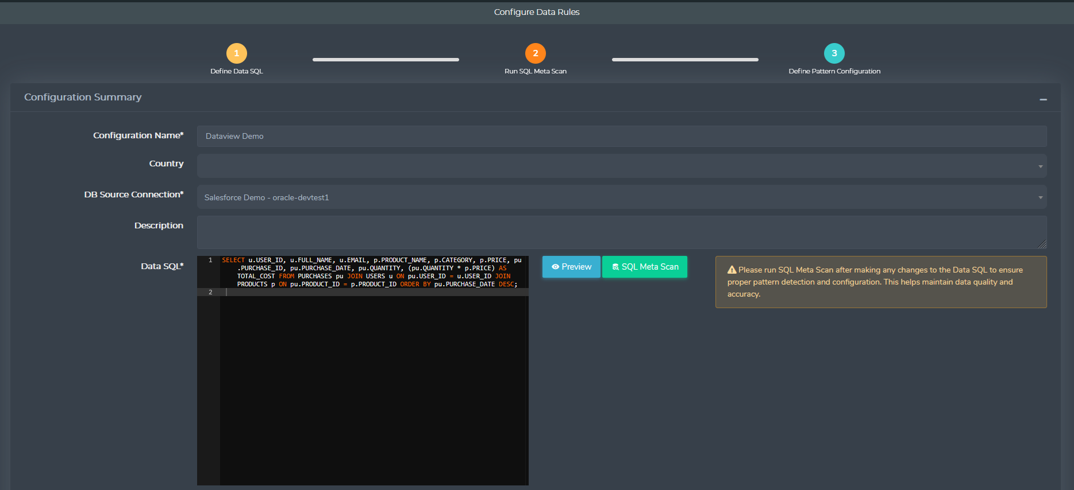Click the SELECT keyword in the SQL
This screenshot has width=1074, height=490.
(233, 260)
